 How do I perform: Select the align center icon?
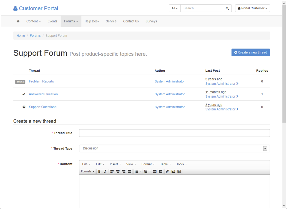tap(118, 171)
